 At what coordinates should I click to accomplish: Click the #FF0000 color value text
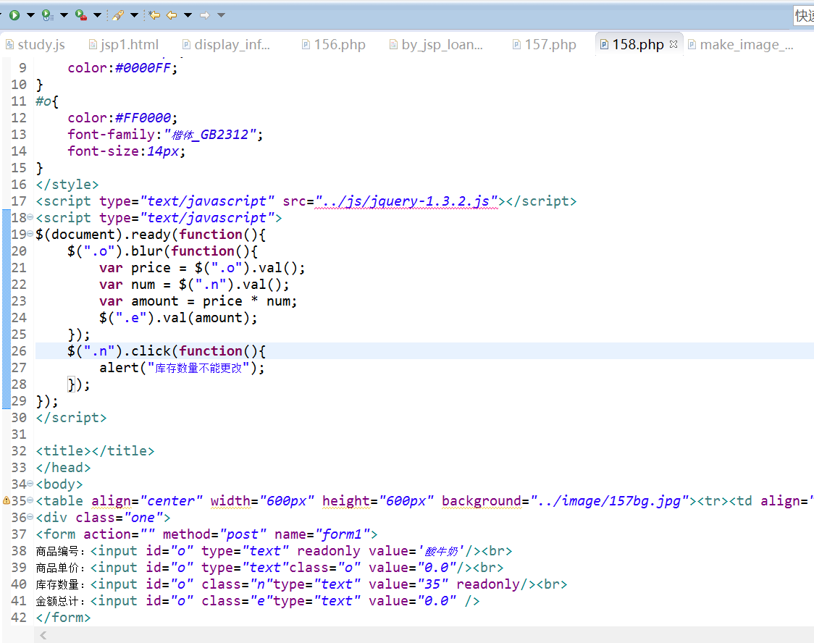point(143,118)
